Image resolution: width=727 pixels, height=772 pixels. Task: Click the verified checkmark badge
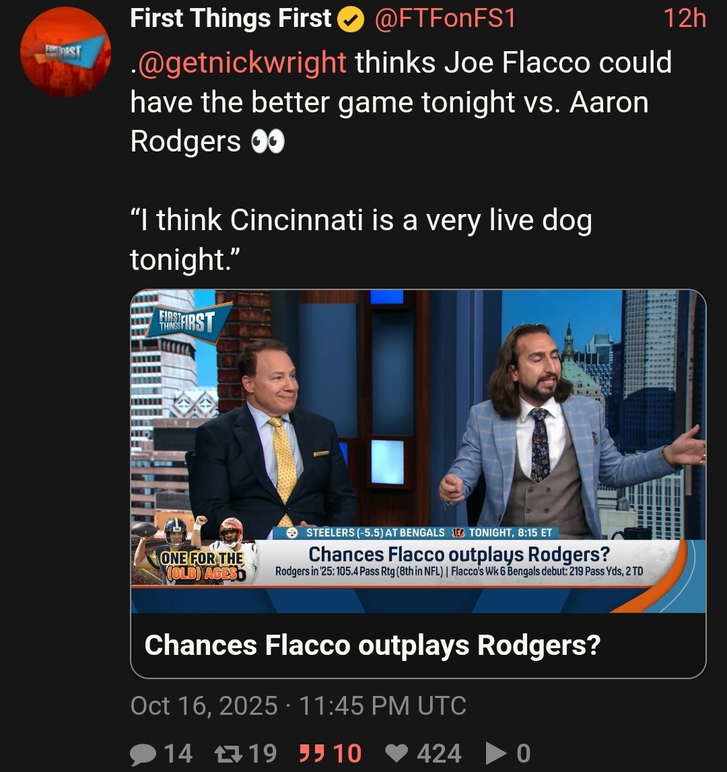(x=351, y=20)
